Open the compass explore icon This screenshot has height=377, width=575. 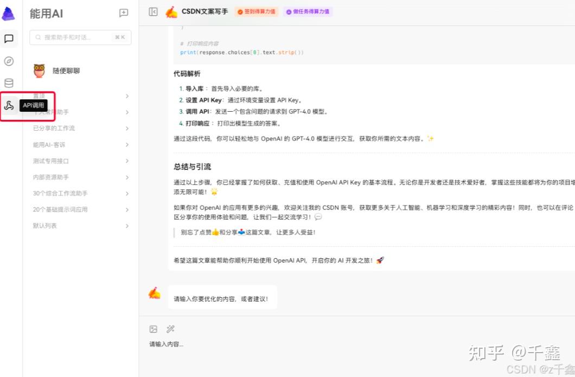9,61
